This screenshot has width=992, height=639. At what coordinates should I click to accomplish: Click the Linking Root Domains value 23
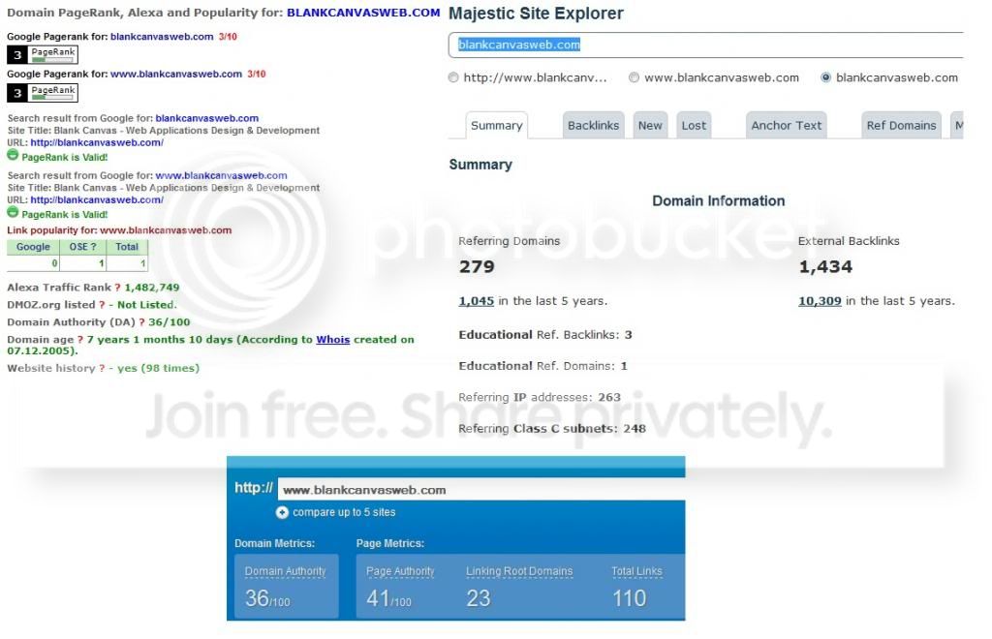coord(479,598)
